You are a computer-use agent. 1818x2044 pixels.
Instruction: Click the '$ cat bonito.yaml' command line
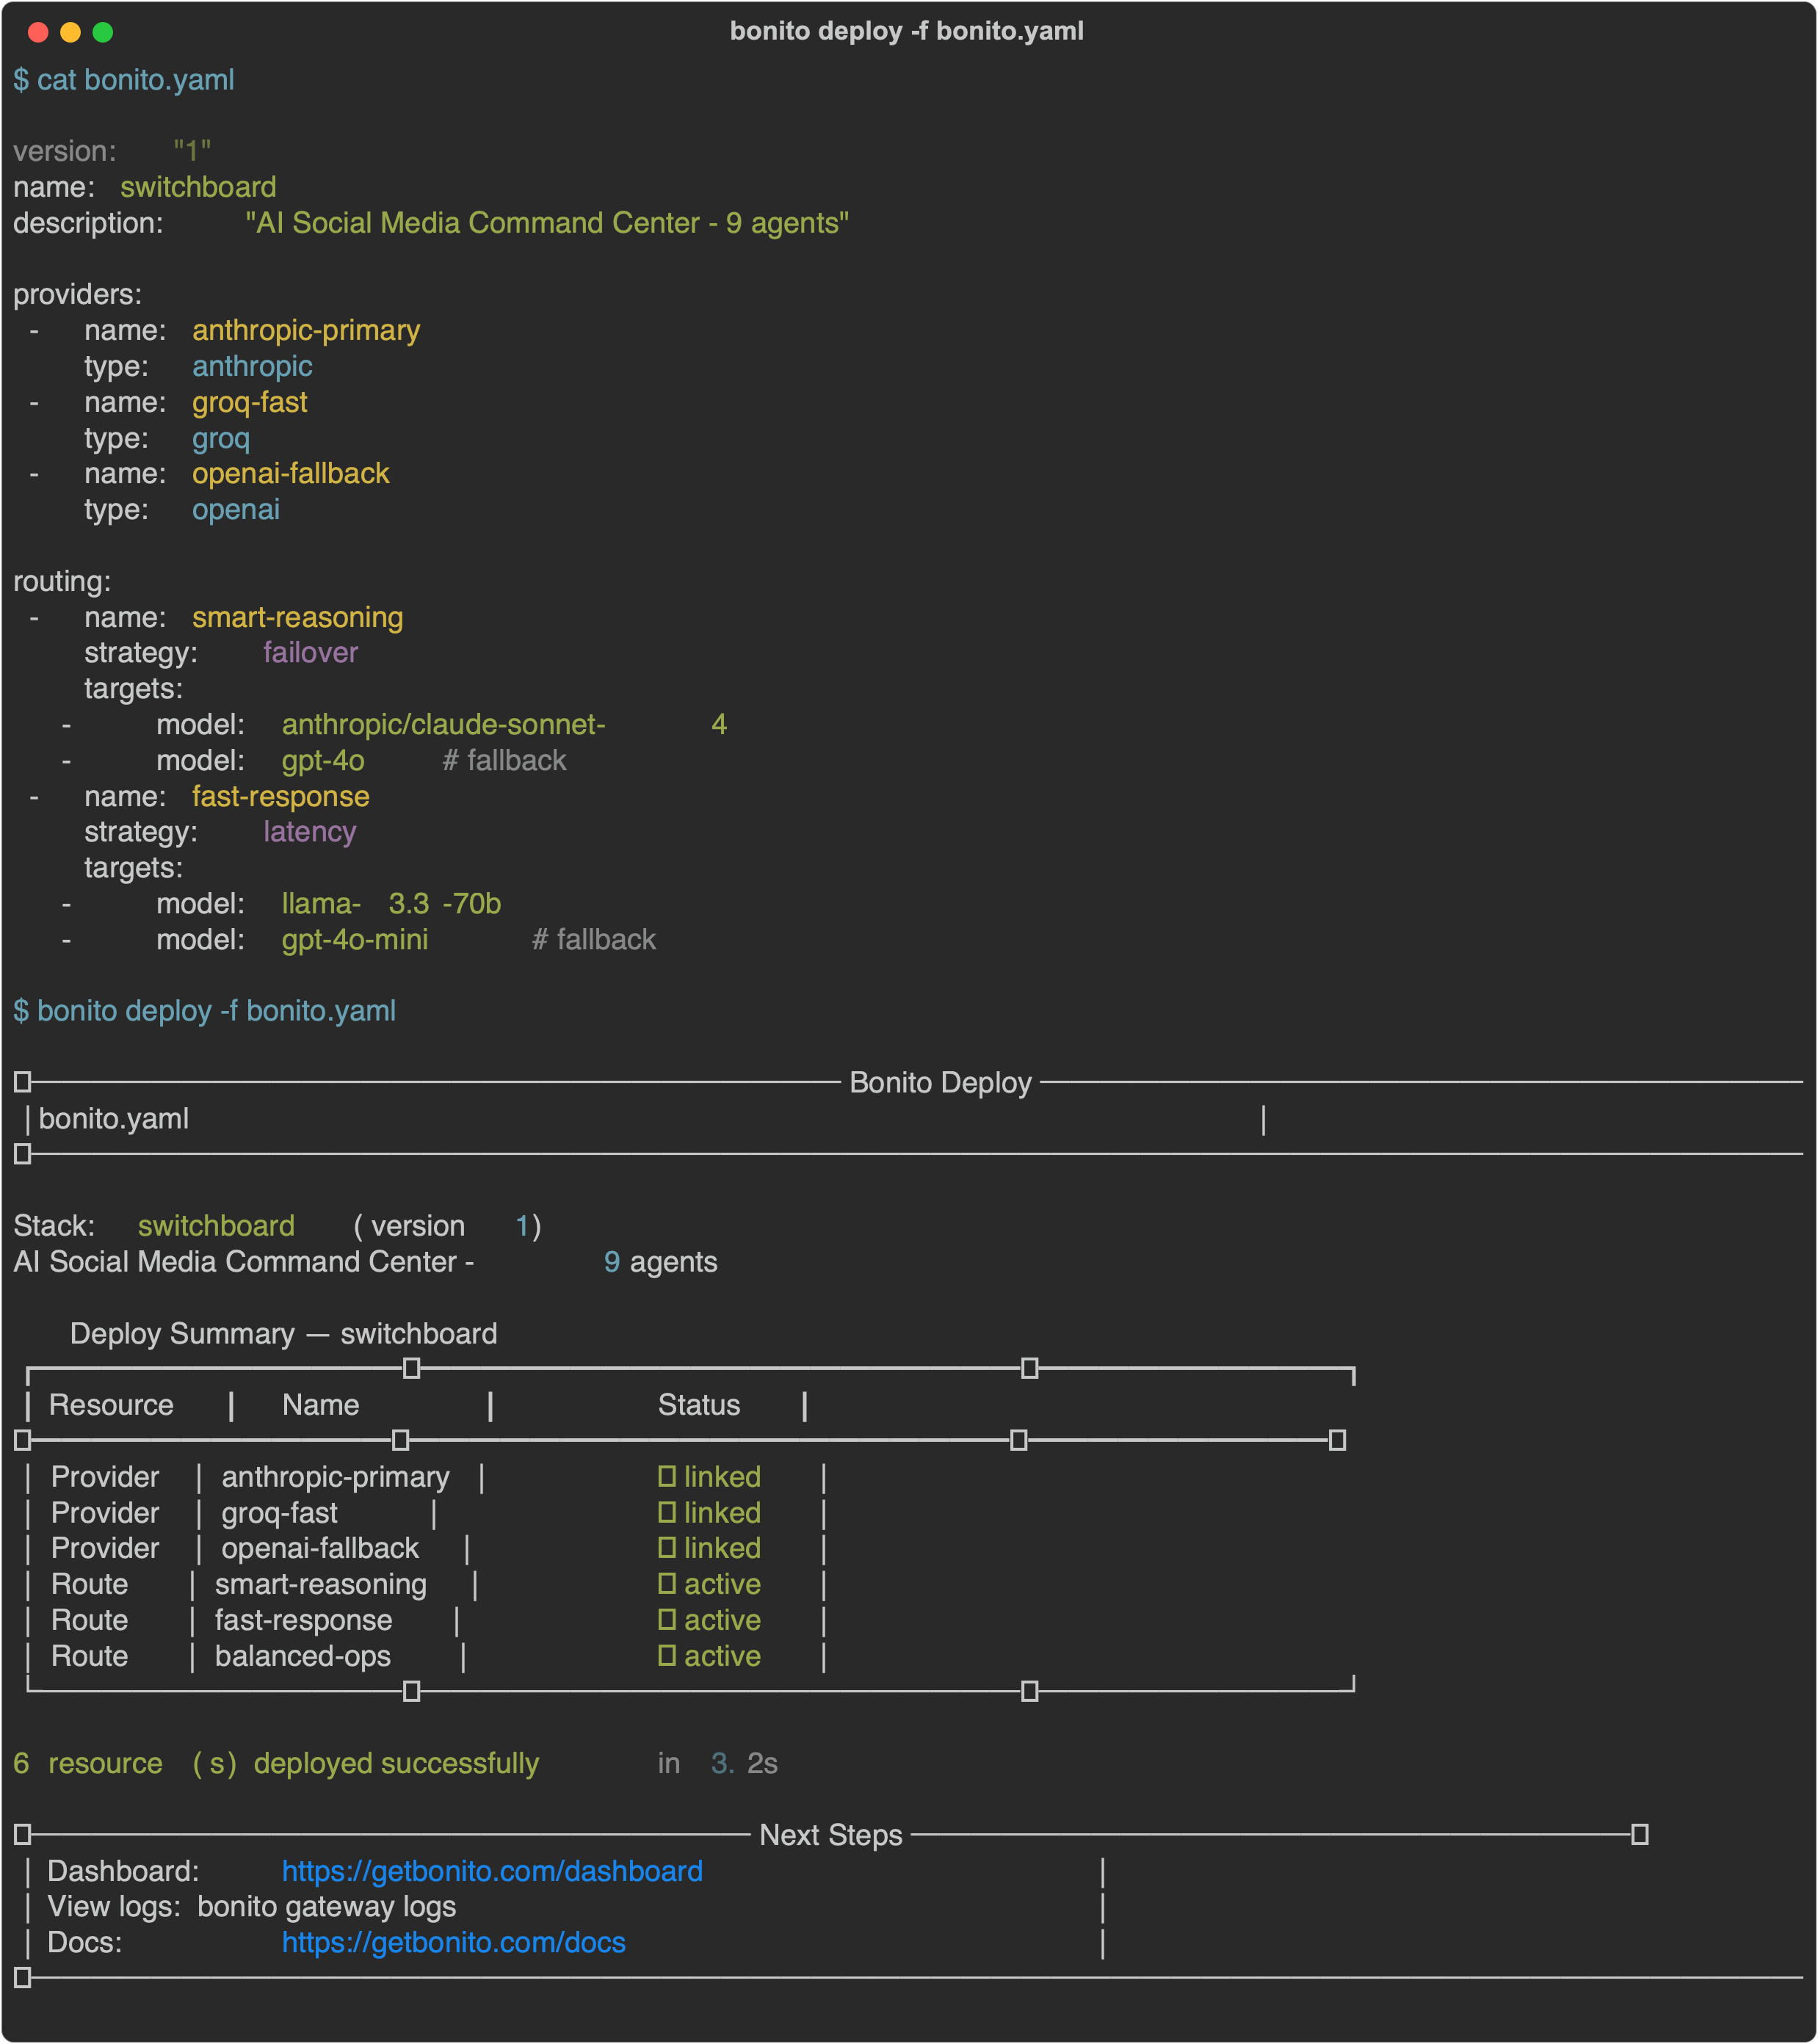coord(124,80)
